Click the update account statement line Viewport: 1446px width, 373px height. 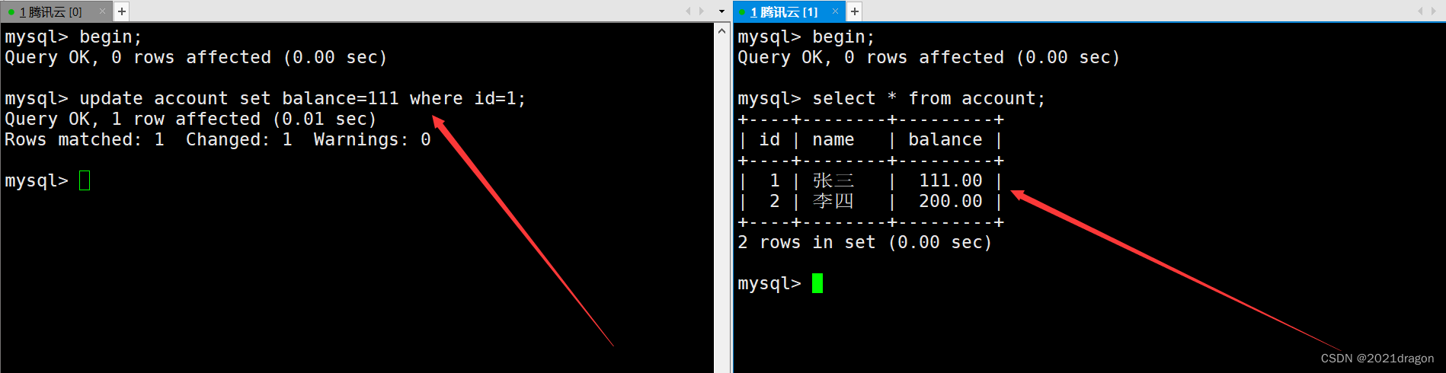pos(265,98)
